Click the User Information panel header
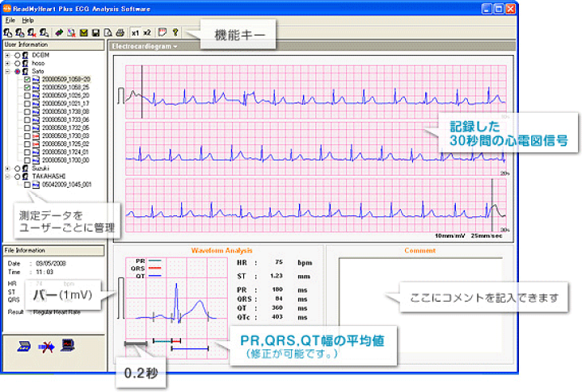The image size is (582, 392). 53,45
